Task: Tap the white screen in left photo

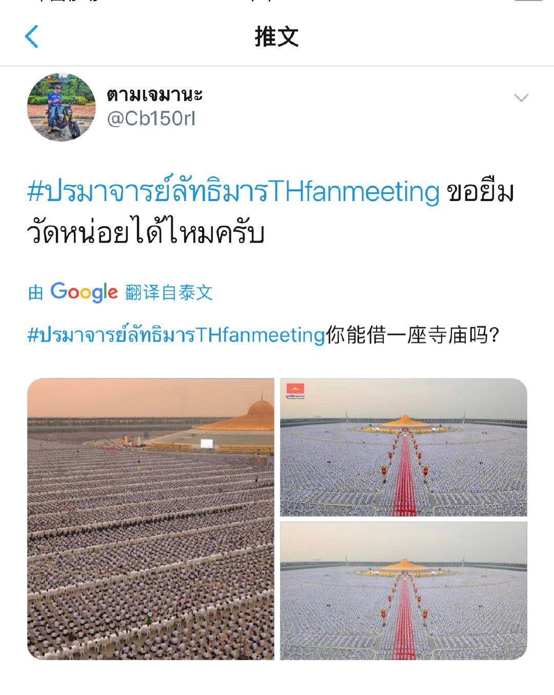Action: [206, 444]
